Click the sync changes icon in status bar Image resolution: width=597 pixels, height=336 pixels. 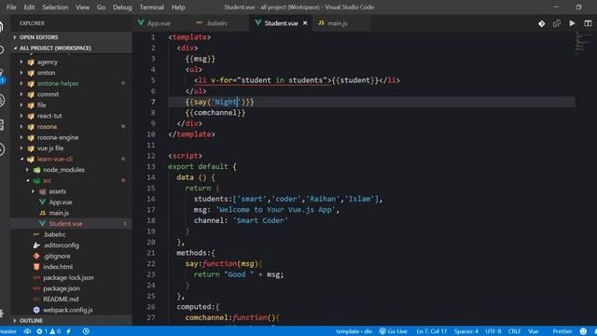point(27,331)
